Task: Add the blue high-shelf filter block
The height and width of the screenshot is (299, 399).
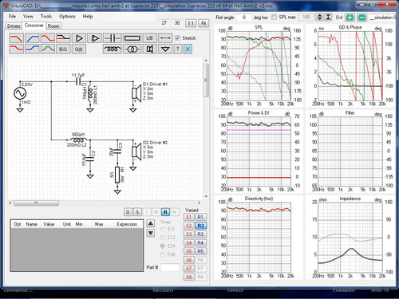Action: pyautogui.click(x=32, y=49)
